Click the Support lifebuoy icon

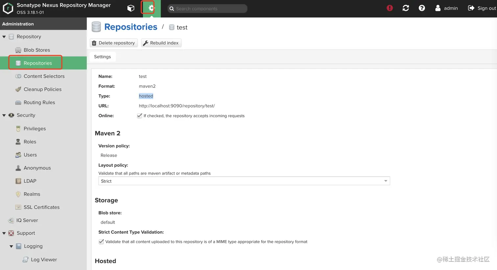tap(11, 233)
